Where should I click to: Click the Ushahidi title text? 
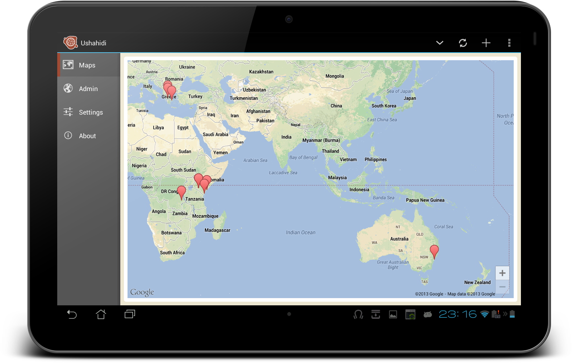(x=93, y=43)
